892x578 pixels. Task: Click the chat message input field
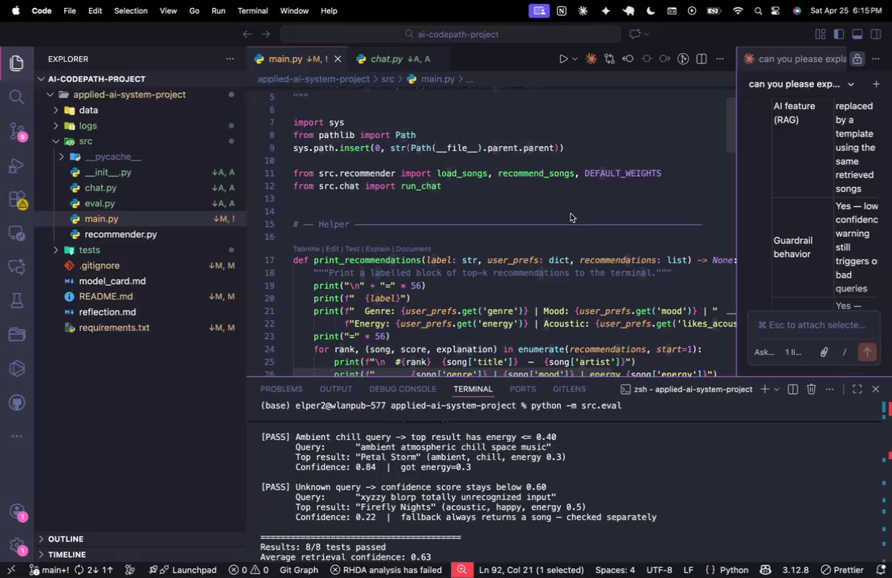[812, 325]
